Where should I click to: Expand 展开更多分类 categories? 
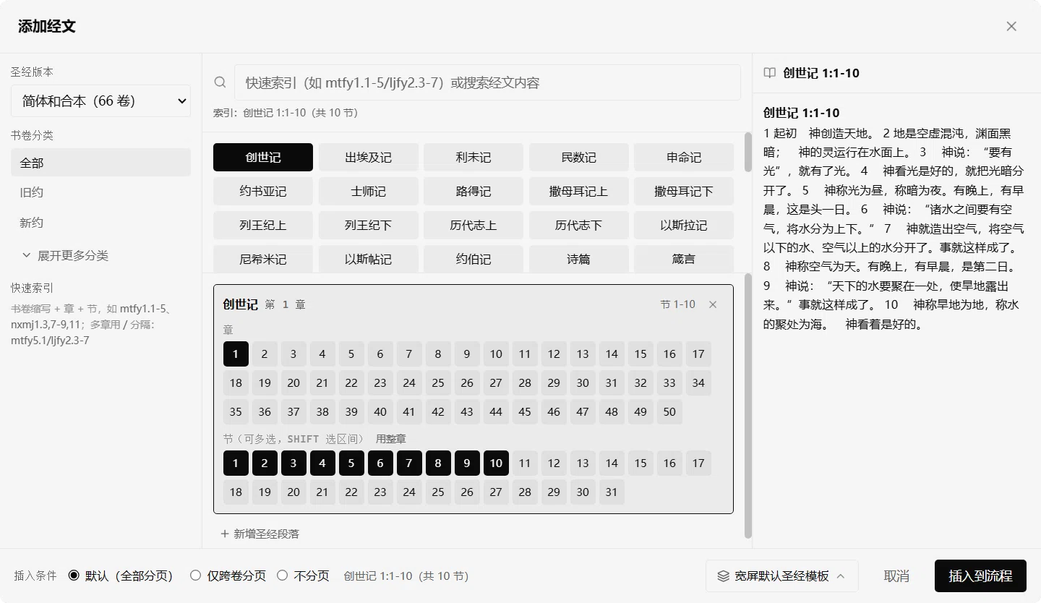click(65, 255)
